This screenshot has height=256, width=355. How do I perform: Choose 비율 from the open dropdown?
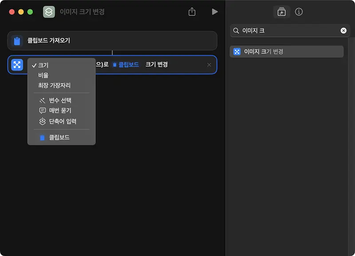[x=43, y=75]
